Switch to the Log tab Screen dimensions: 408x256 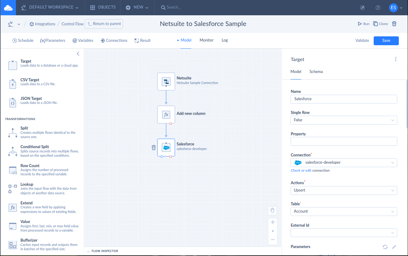coord(225,40)
